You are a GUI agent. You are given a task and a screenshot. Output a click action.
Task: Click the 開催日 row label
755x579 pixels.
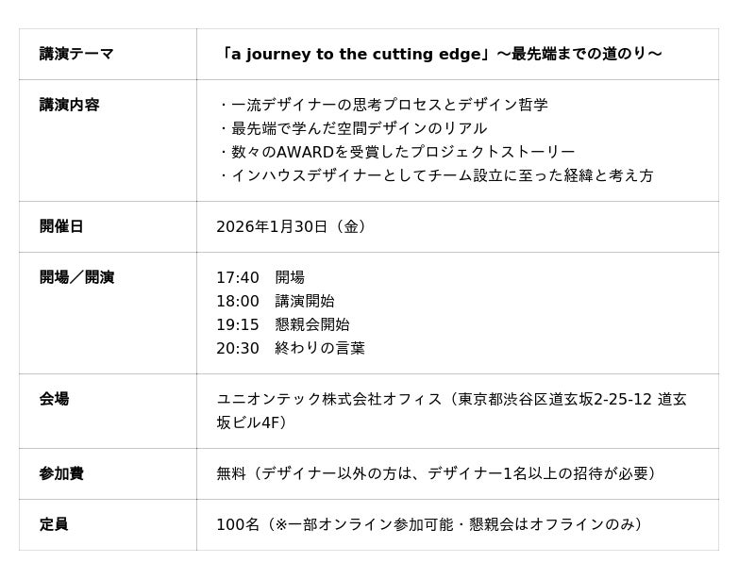(61, 226)
